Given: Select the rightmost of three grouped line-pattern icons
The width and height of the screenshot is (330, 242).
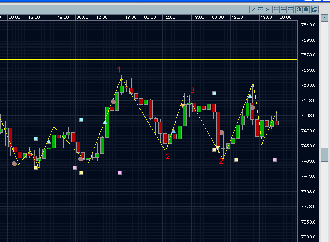Looking at the screenshot, I should tap(290, 9).
